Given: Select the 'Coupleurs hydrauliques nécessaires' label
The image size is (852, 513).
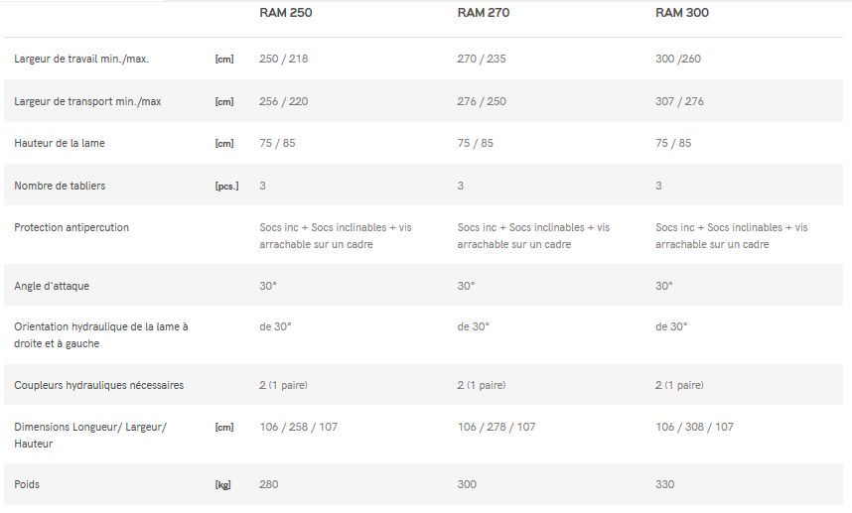Looking at the screenshot, I should point(98,384).
